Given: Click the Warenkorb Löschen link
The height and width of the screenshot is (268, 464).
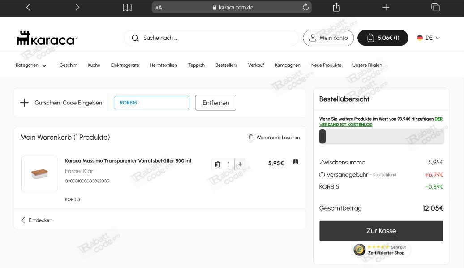Looking at the screenshot, I should [274, 138].
